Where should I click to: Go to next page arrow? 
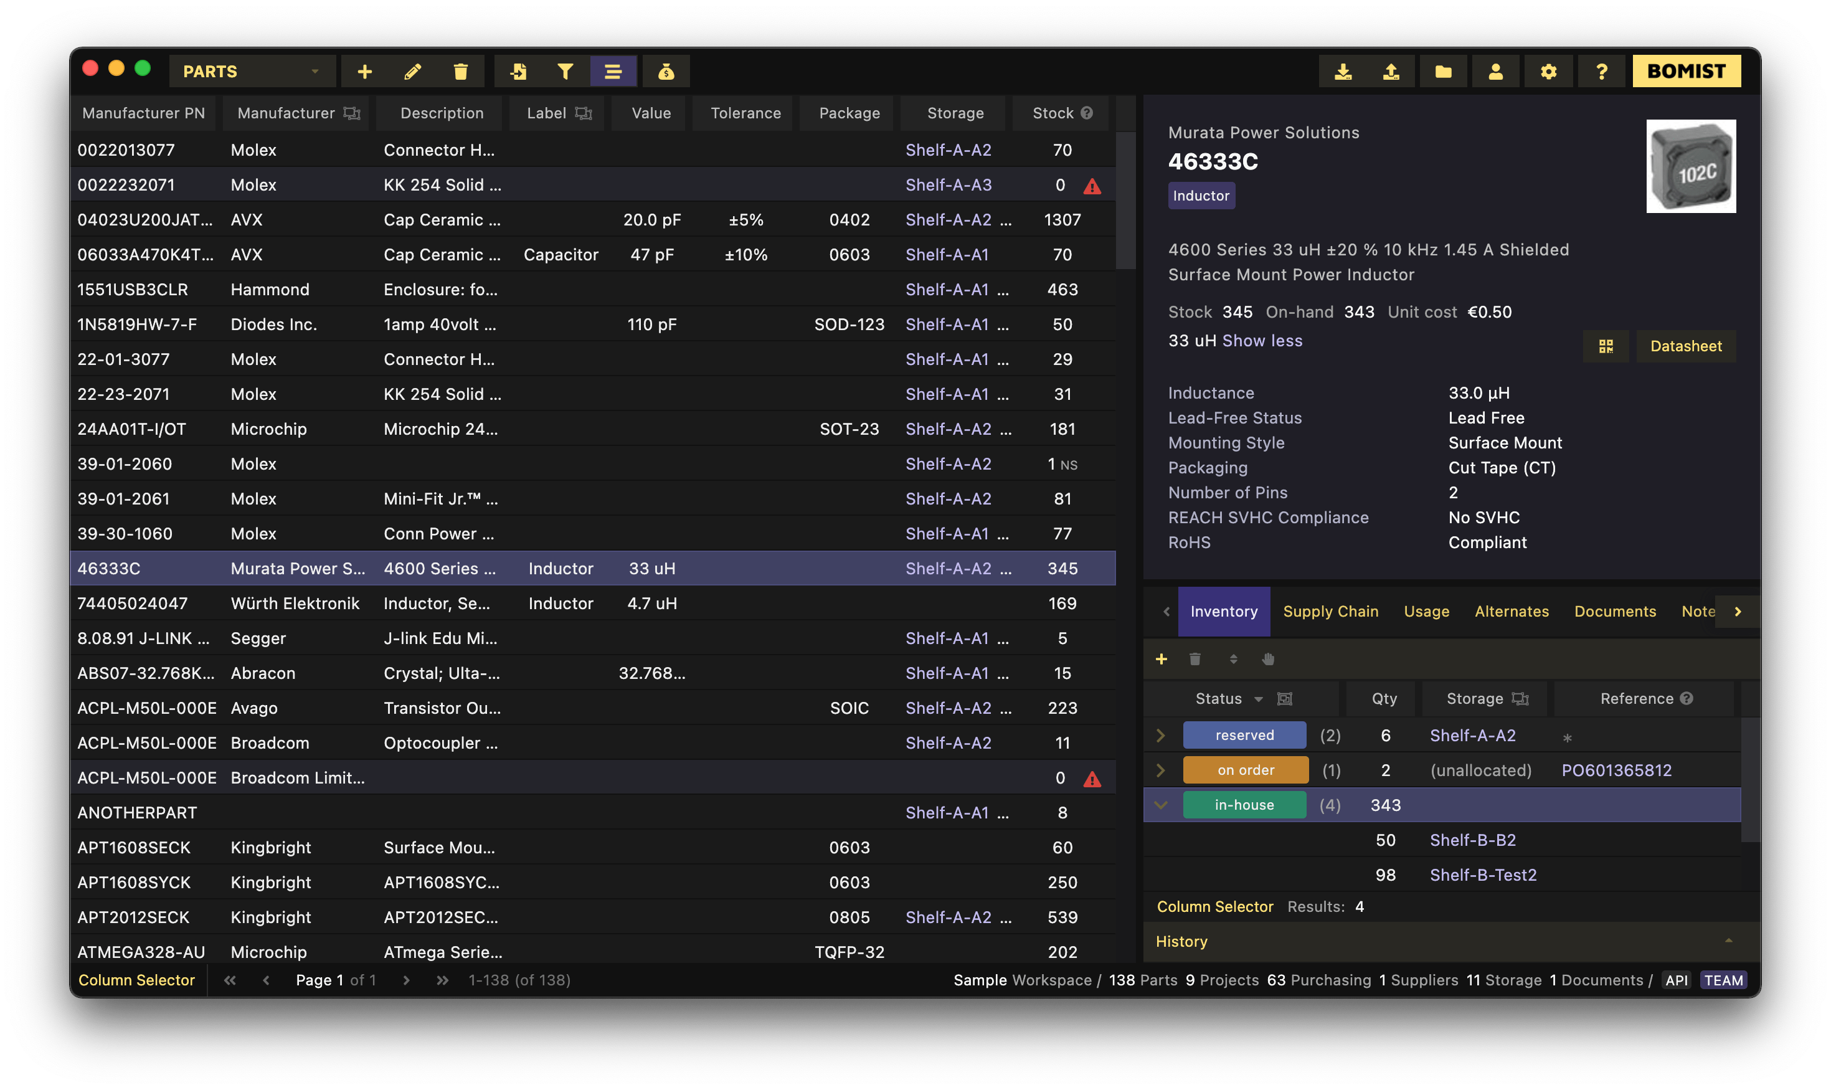click(405, 980)
